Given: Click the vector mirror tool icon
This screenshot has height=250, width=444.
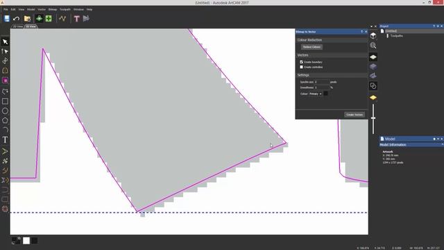Looking at the screenshot, I should [5, 180].
